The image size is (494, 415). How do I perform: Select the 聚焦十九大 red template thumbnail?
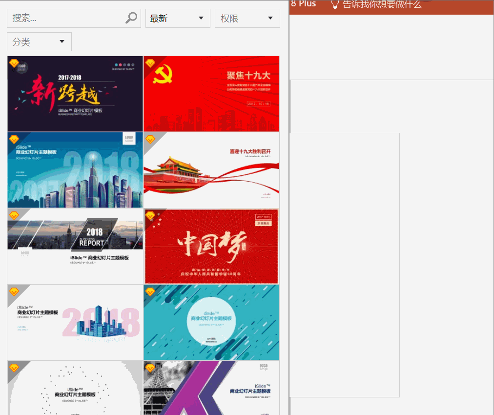click(x=211, y=94)
